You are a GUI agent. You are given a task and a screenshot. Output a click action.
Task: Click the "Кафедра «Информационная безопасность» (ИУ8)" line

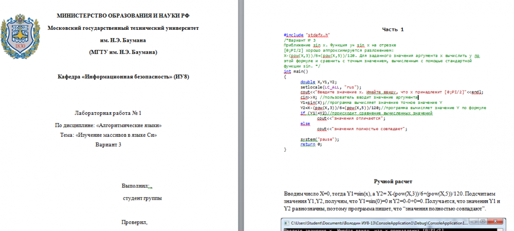pyautogui.click(x=123, y=77)
